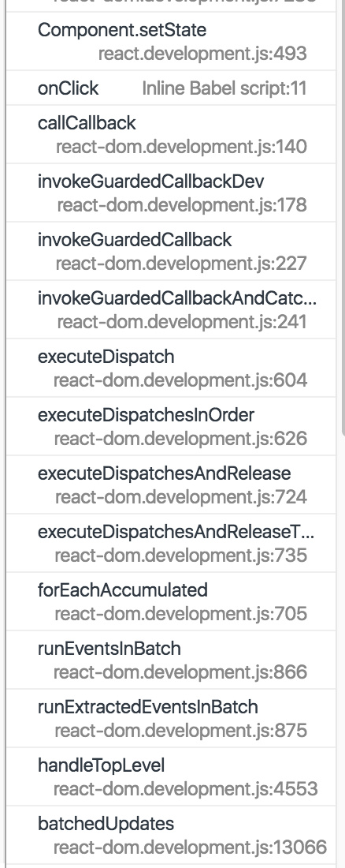This screenshot has width=345, height=868.
Task: Select the executeDispatch frame
Action: [x=171, y=369]
